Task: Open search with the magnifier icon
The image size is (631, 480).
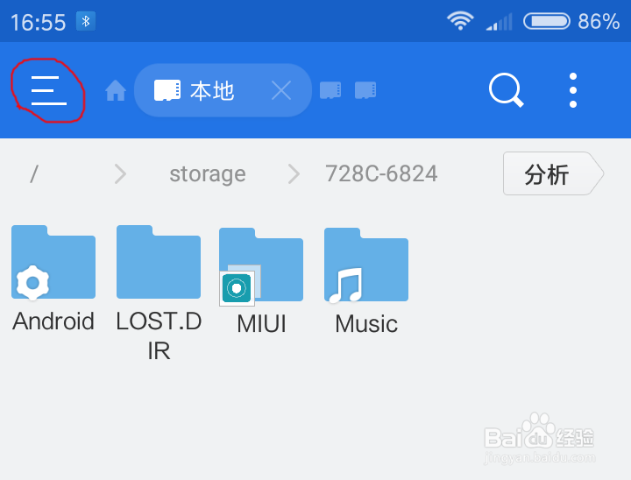Action: pyautogui.click(x=506, y=90)
